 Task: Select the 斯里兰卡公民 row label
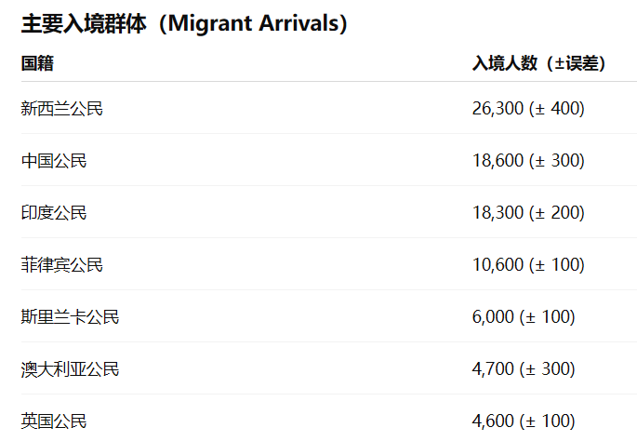pos(71,317)
